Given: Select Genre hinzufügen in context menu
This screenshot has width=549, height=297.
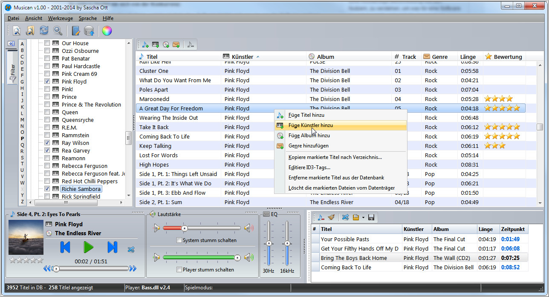Looking at the screenshot, I should 341,146.
